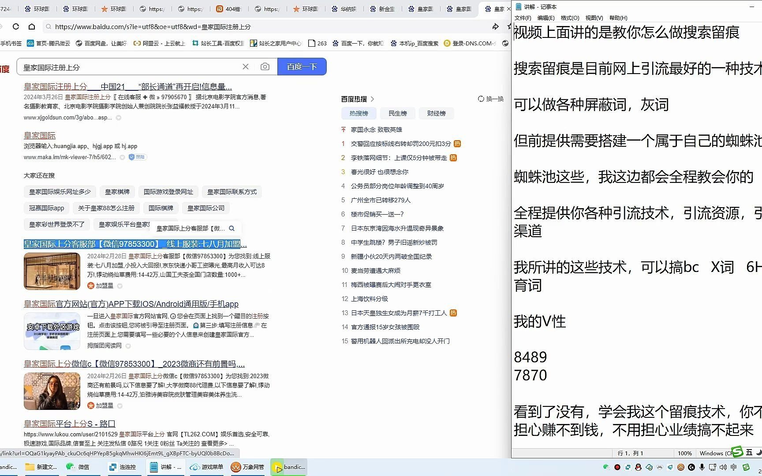
Task: Select 热搜榜 hot list tab
Action: point(359,113)
